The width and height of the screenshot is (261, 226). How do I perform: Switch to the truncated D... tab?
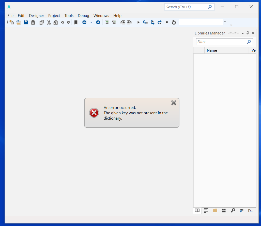(251, 211)
